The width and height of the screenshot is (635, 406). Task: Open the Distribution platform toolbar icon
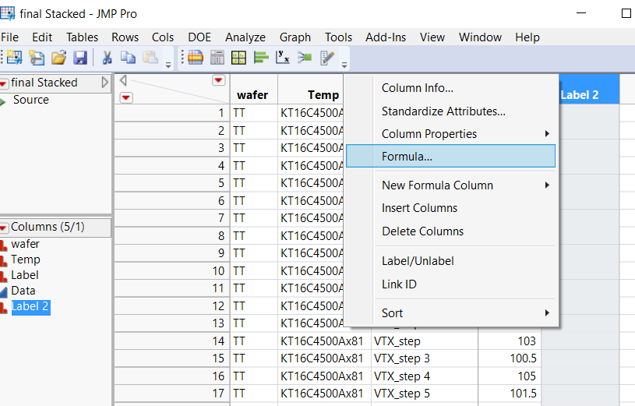(x=262, y=58)
